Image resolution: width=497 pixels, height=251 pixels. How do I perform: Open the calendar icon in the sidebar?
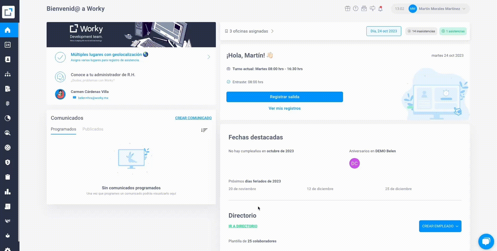[x=8, y=45]
